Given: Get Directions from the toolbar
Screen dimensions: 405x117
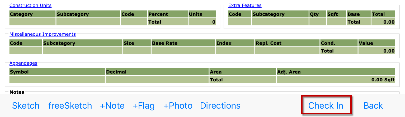Looking at the screenshot, I should pyautogui.click(x=220, y=105).
